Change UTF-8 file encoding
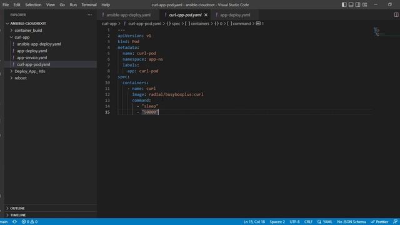The height and width of the screenshot is (225, 400). coord(294,222)
